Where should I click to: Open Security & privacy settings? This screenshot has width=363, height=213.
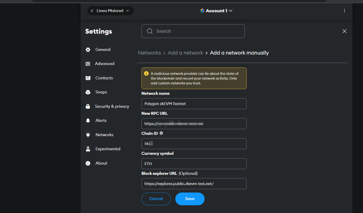(x=112, y=106)
